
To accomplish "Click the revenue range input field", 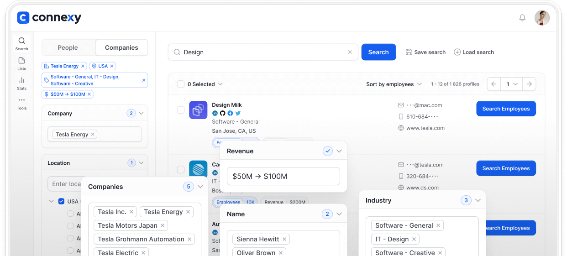I will [x=283, y=176].
